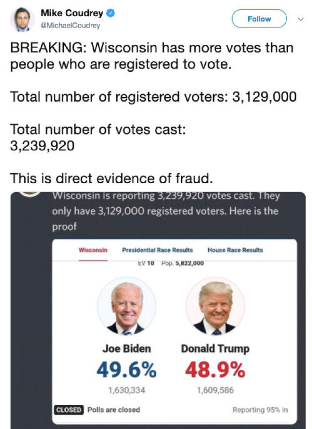The height and width of the screenshot is (429, 312).
Task: Open the @MichaelCoudrey handle link
Action: [x=70, y=25]
